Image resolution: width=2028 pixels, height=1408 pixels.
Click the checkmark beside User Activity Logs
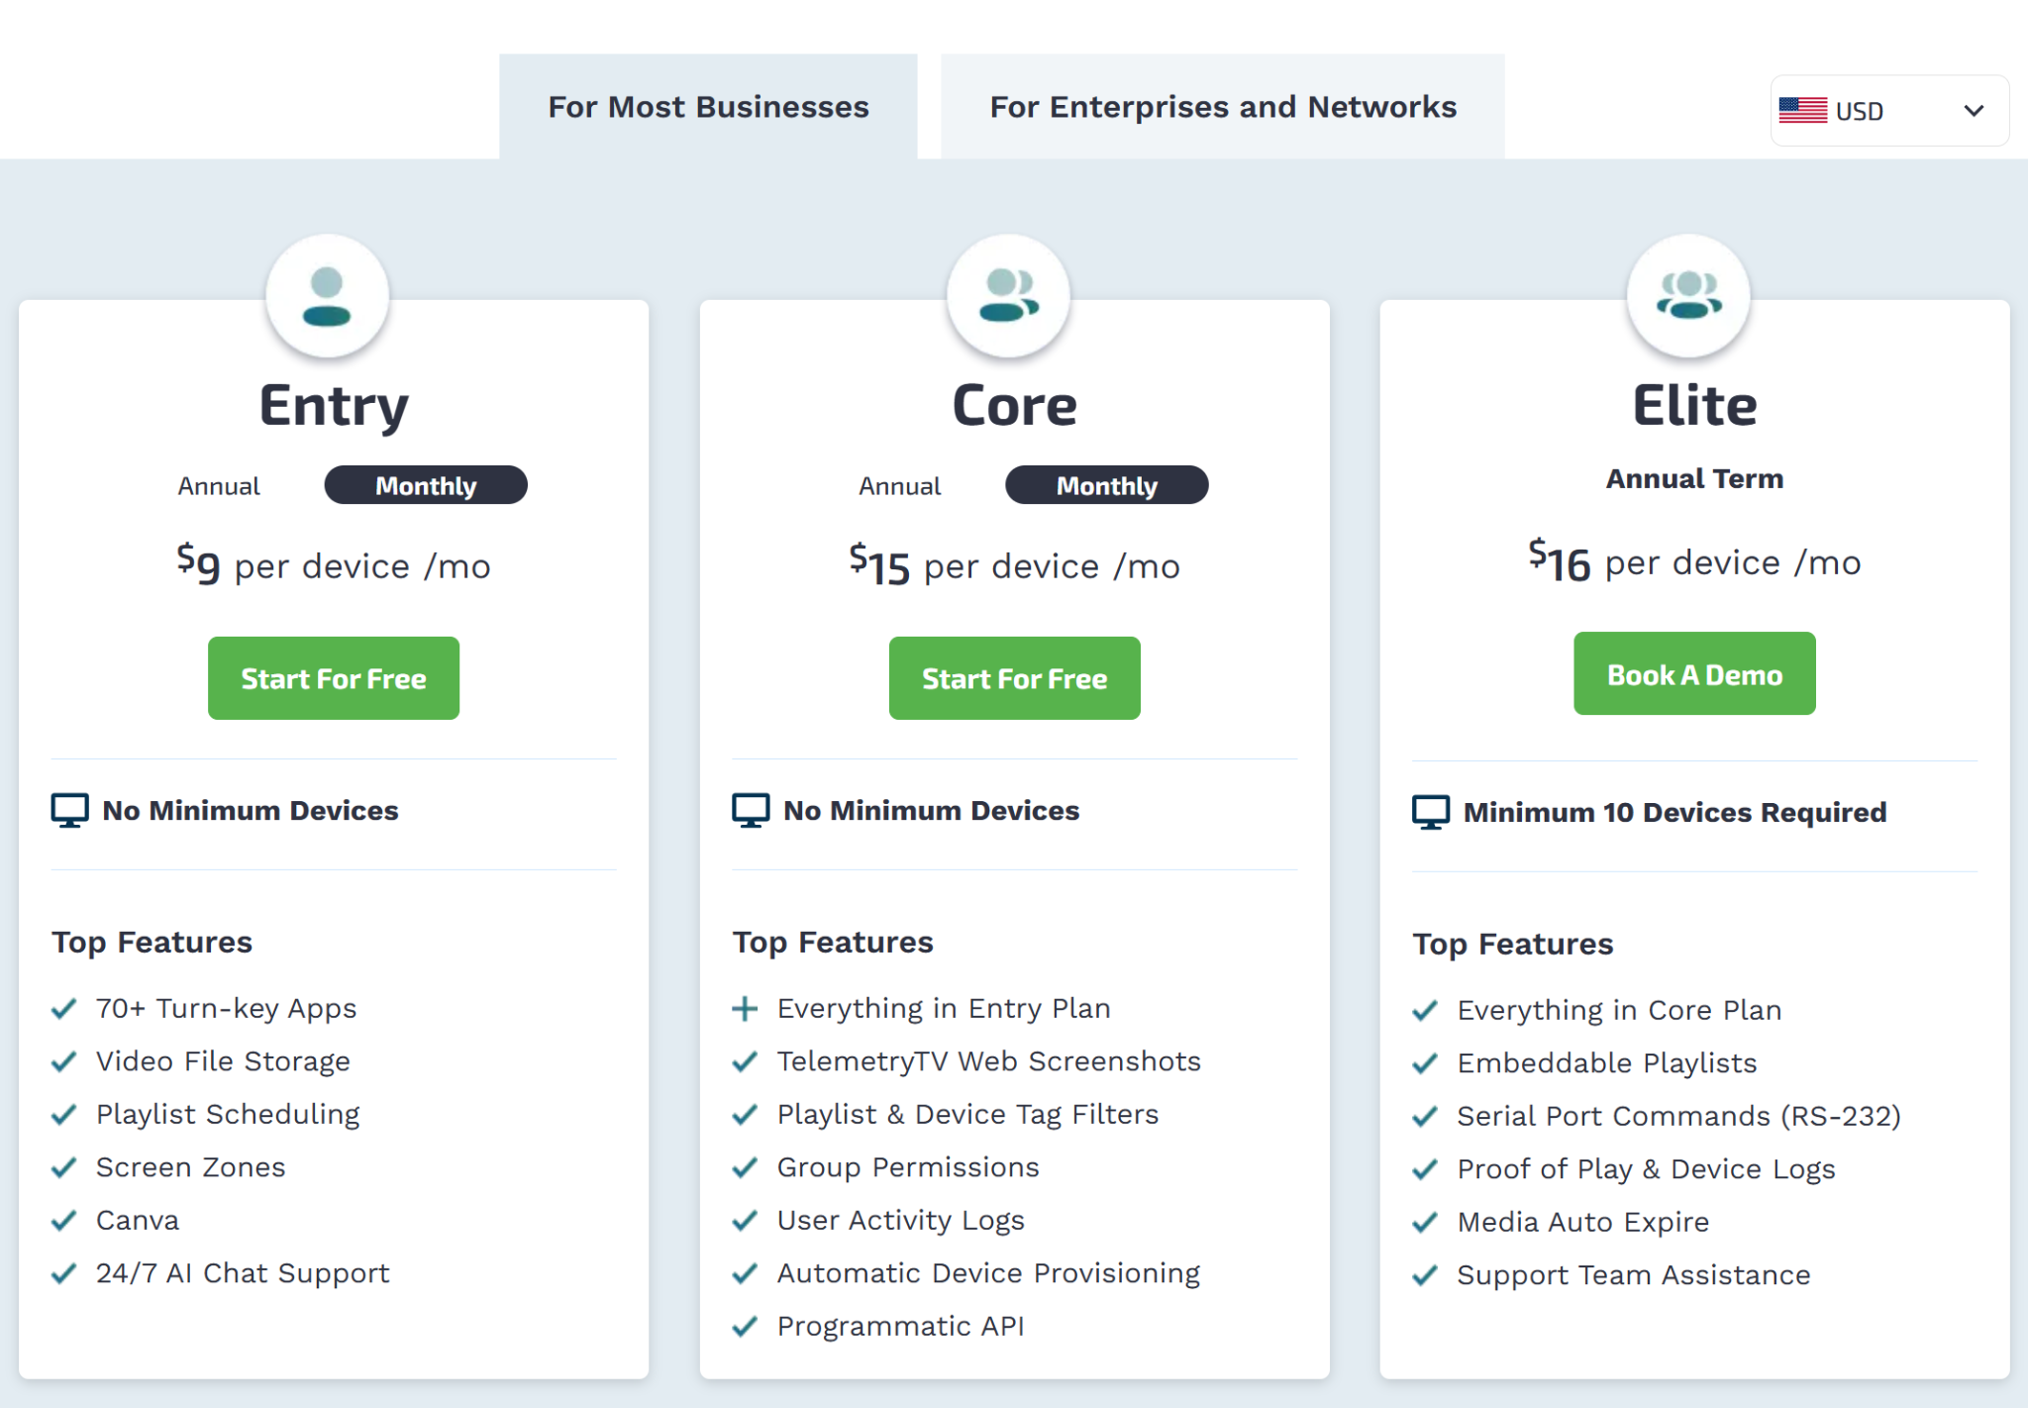745,1221
